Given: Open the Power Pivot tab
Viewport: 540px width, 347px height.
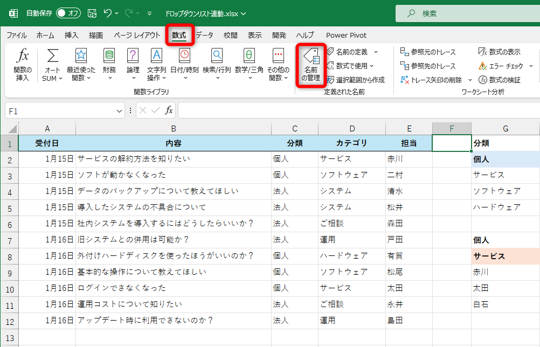Looking at the screenshot, I should (x=345, y=35).
